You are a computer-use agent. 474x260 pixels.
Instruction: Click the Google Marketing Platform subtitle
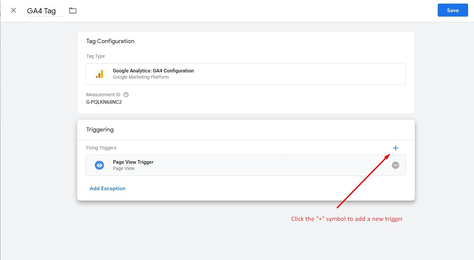141,77
